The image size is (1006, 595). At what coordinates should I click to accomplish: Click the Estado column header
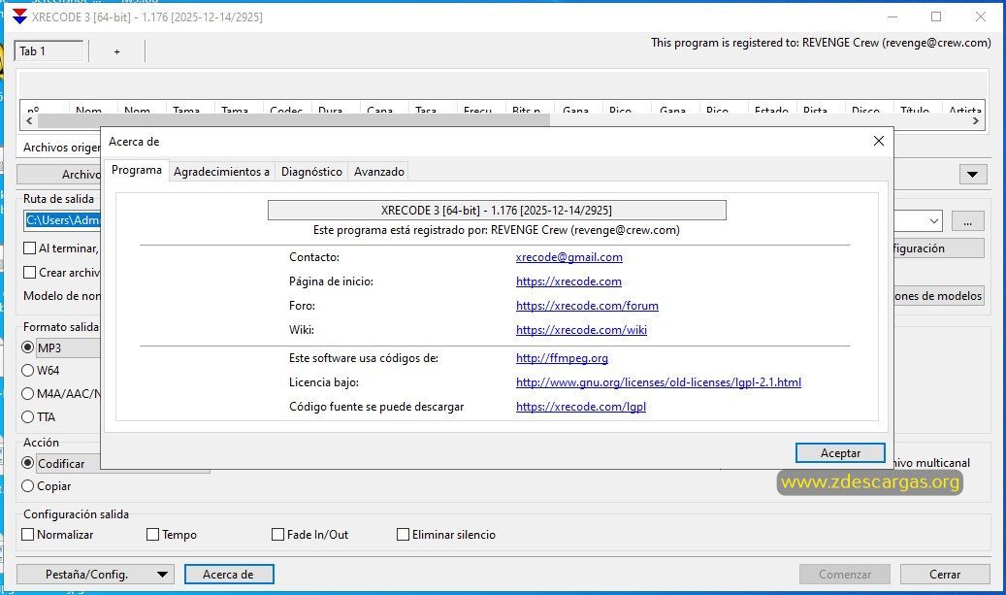(x=771, y=109)
